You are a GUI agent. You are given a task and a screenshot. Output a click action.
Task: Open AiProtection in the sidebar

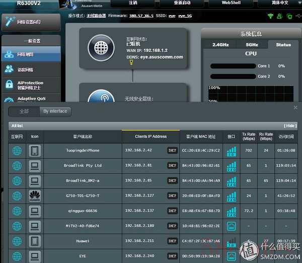tap(30, 85)
